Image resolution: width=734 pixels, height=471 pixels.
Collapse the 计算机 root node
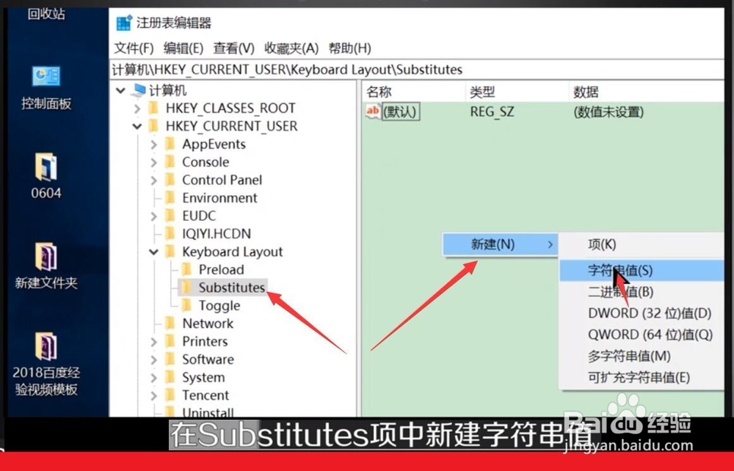[121, 90]
